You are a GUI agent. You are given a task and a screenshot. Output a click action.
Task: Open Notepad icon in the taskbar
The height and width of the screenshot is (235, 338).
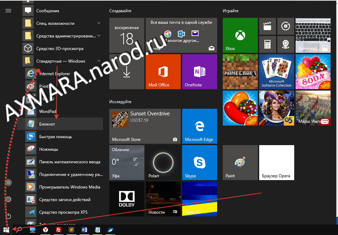[97, 230]
